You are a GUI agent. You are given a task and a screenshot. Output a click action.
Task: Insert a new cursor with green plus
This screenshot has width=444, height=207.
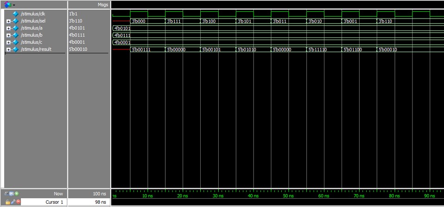[x=17, y=194]
